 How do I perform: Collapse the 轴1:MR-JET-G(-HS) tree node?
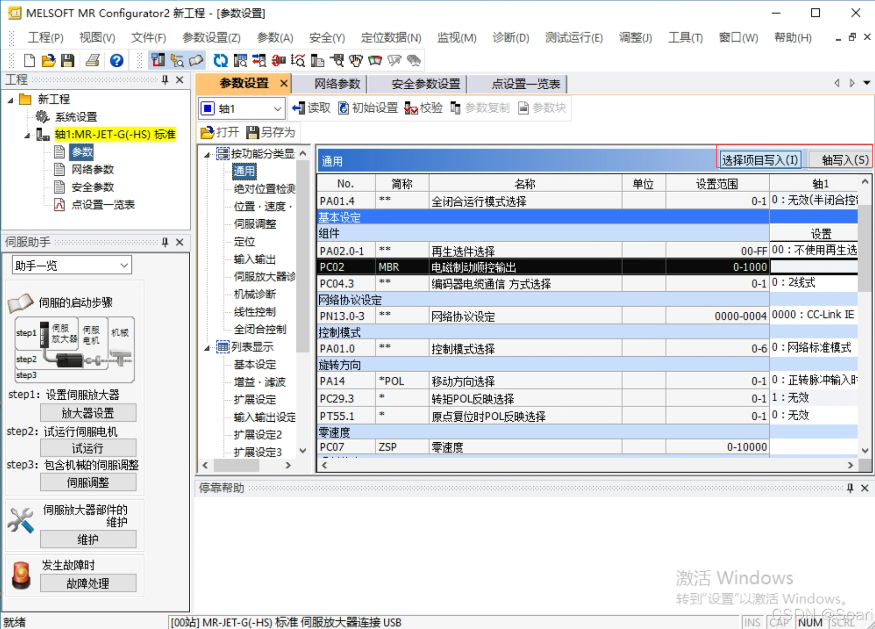(x=27, y=135)
